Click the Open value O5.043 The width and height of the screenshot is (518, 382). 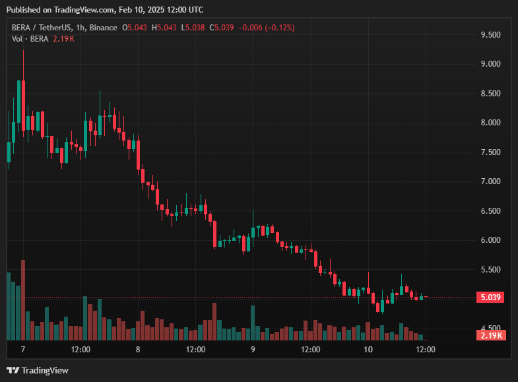point(135,28)
